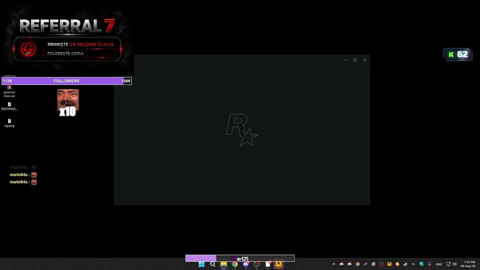Open Discord from the taskbar

tap(246, 264)
